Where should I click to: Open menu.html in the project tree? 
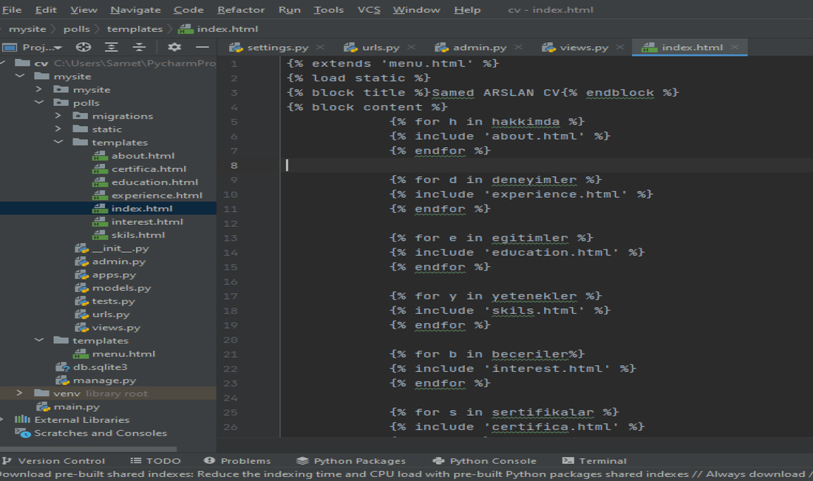tap(123, 354)
